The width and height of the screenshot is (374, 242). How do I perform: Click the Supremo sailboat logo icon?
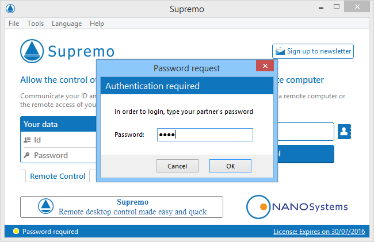coord(32,51)
